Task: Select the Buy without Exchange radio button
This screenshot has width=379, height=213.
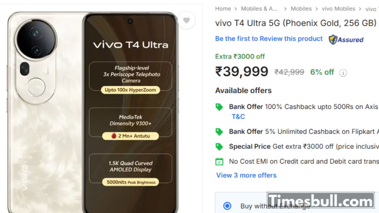Action: [227, 206]
